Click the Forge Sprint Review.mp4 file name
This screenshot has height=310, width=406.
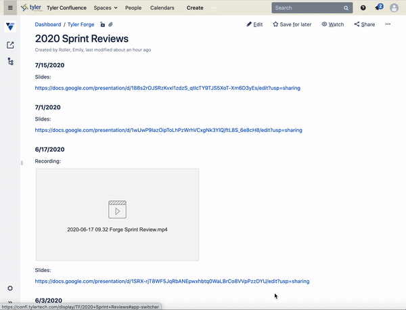click(117, 229)
